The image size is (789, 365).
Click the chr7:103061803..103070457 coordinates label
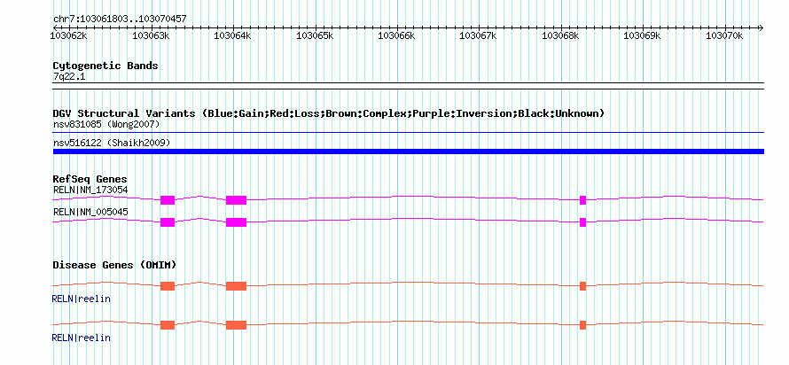120,19
